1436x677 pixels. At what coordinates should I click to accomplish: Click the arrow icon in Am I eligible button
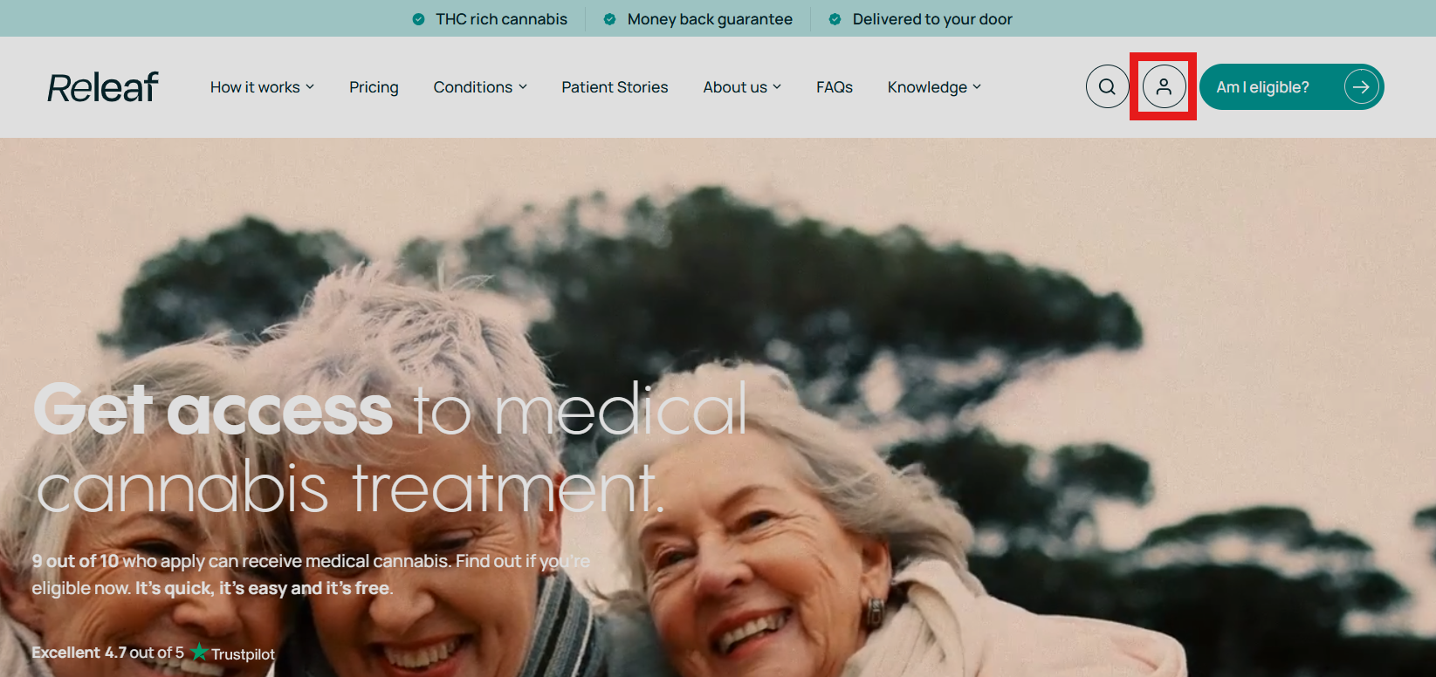[1361, 87]
